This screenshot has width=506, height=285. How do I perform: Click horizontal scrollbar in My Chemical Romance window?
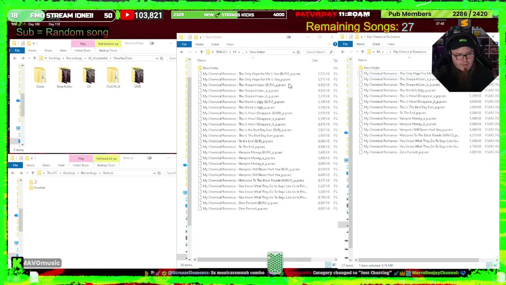click(x=419, y=260)
